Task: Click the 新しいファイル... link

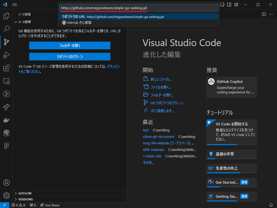Action: [161, 79]
